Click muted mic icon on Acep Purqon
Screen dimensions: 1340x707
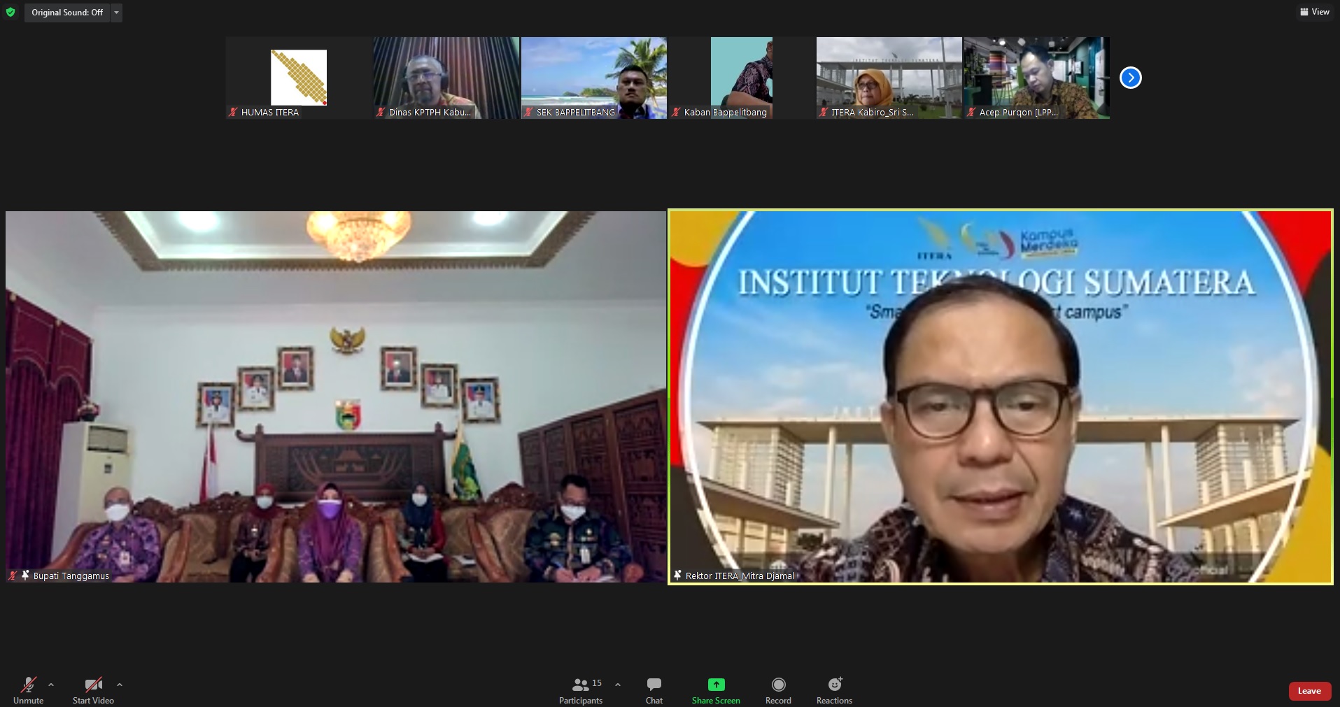(x=971, y=112)
